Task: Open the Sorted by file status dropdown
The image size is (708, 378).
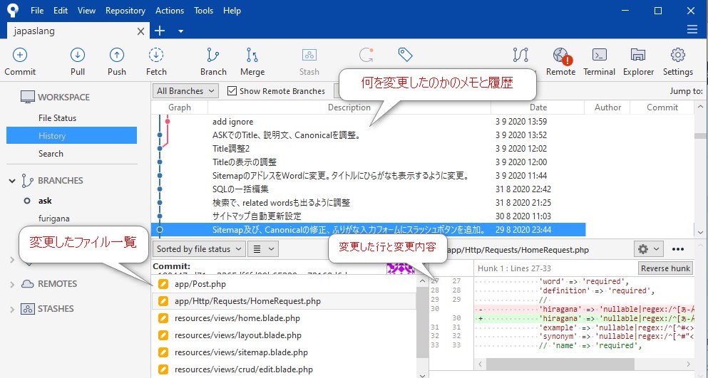Action: point(199,249)
